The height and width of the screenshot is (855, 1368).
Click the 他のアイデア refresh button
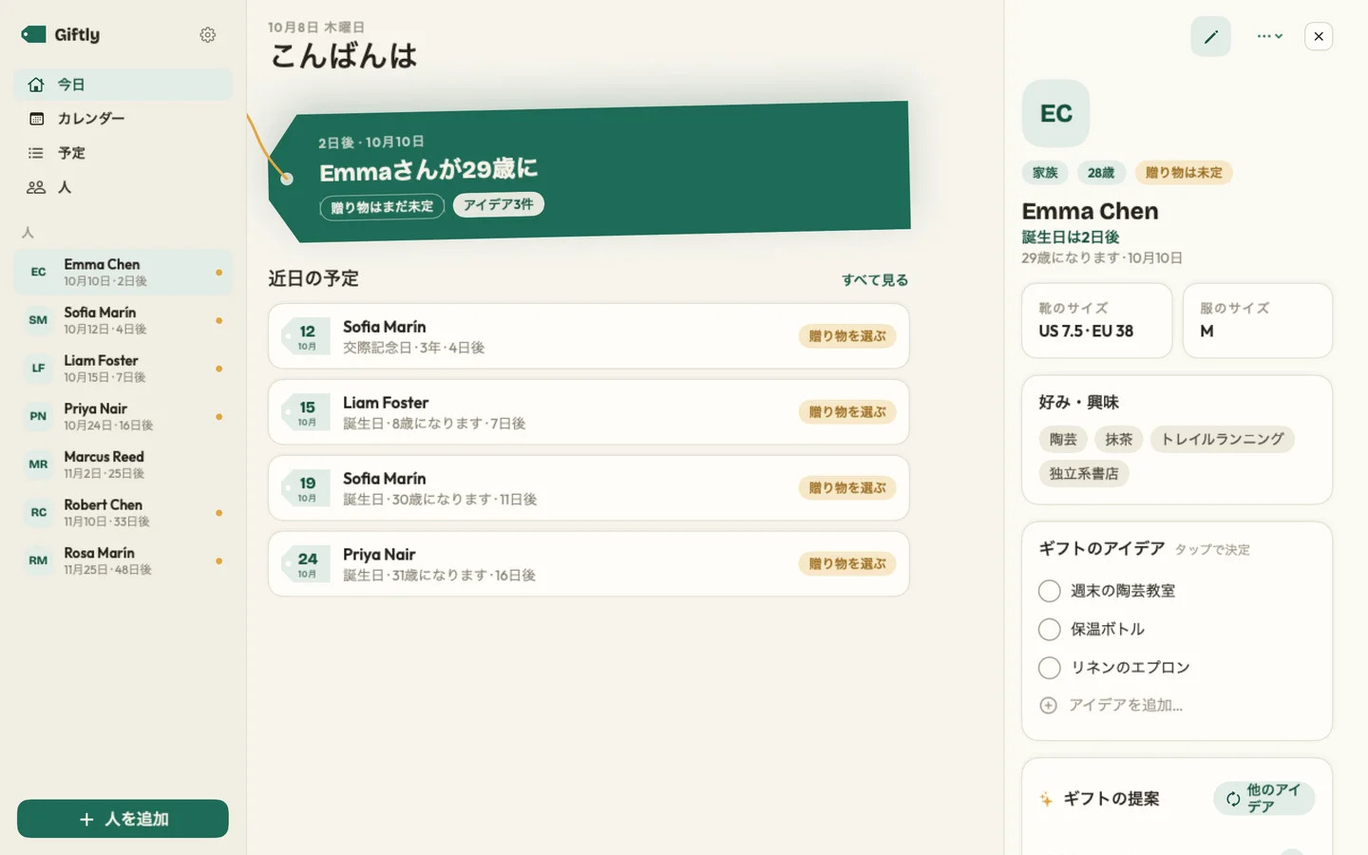(1264, 799)
